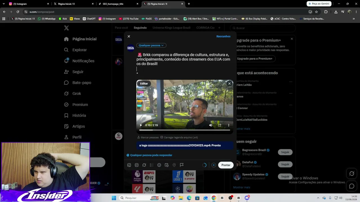
Task: Click the X logo in the sidebar
Action: 66,28
